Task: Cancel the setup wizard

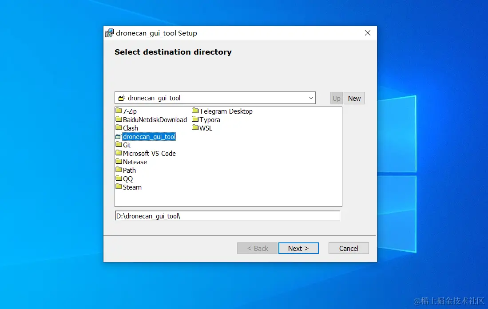Action: 349,248
